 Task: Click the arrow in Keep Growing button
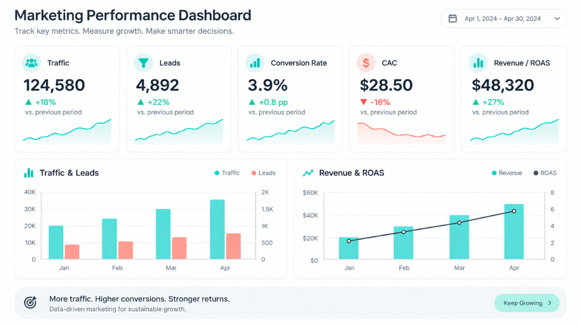[x=550, y=303]
